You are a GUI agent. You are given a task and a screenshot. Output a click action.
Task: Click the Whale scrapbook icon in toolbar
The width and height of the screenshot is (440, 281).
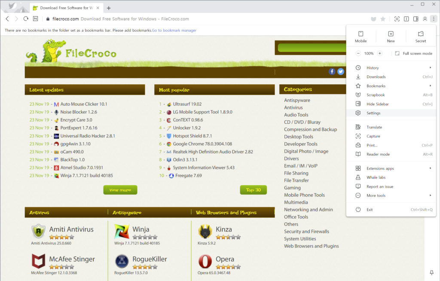[x=373, y=19]
